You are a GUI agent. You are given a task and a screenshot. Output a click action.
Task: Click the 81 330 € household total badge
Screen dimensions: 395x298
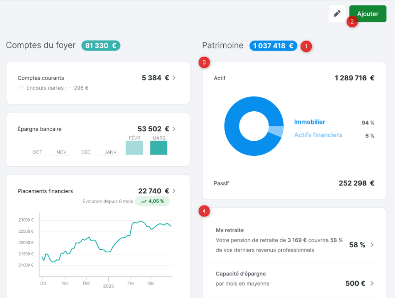(101, 46)
